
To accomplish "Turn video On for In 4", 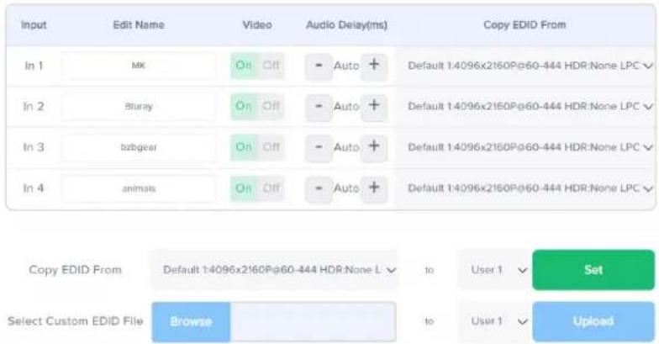I will tap(244, 188).
